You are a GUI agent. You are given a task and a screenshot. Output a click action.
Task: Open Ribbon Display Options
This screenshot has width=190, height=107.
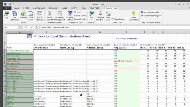coord(179,4)
